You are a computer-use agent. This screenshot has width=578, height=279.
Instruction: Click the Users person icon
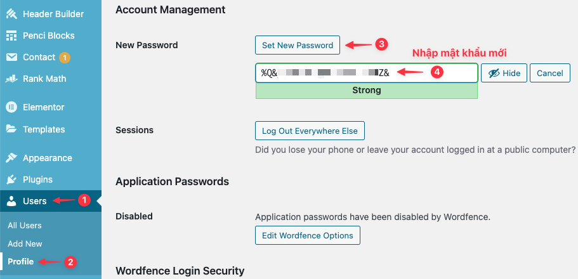point(12,201)
